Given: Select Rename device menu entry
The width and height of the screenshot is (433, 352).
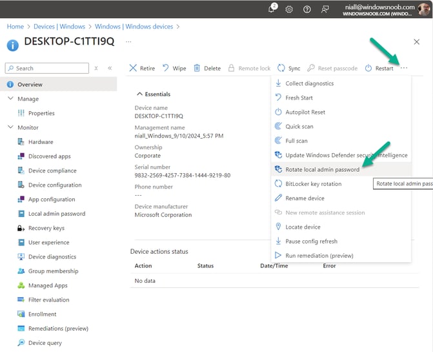Looking at the screenshot, I should pyautogui.click(x=341, y=198).
